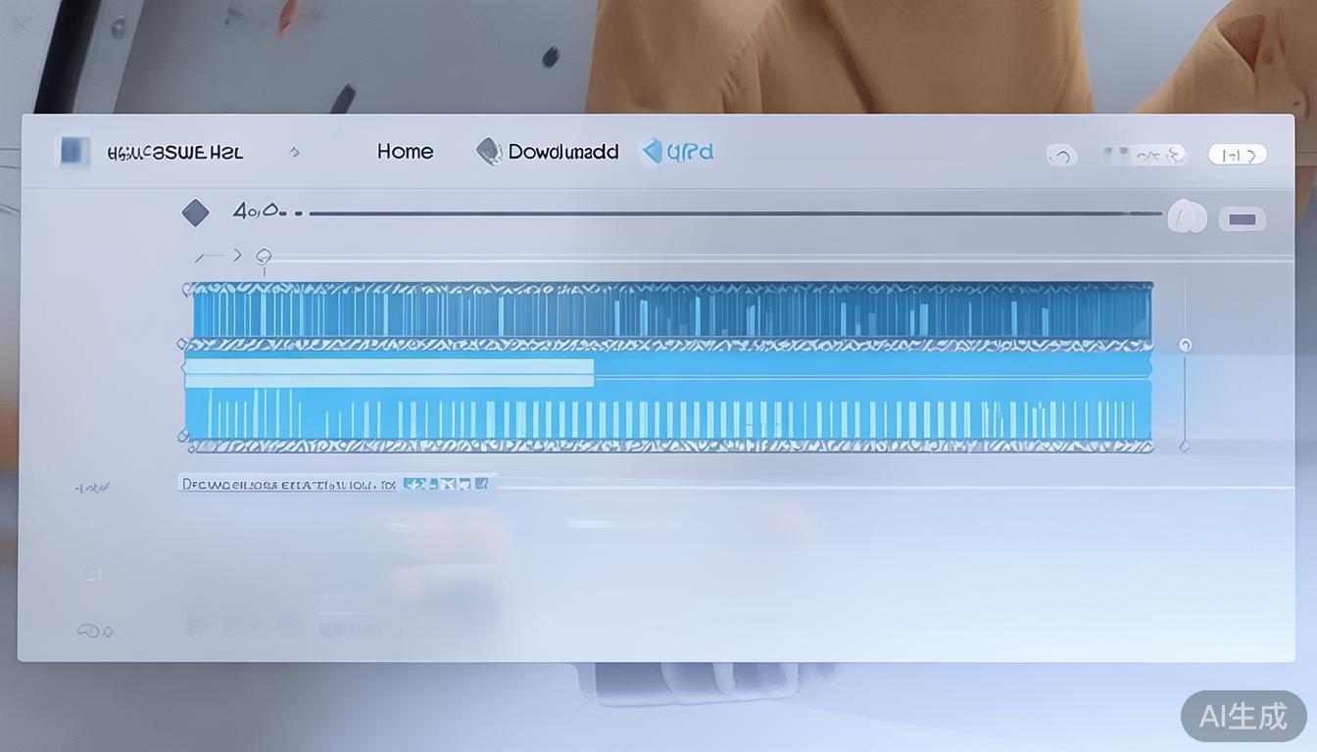
Task: Click the refresh icon in top right
Action: 1061,155
